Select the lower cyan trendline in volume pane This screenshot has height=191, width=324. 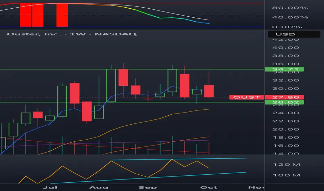pos(148,178)
